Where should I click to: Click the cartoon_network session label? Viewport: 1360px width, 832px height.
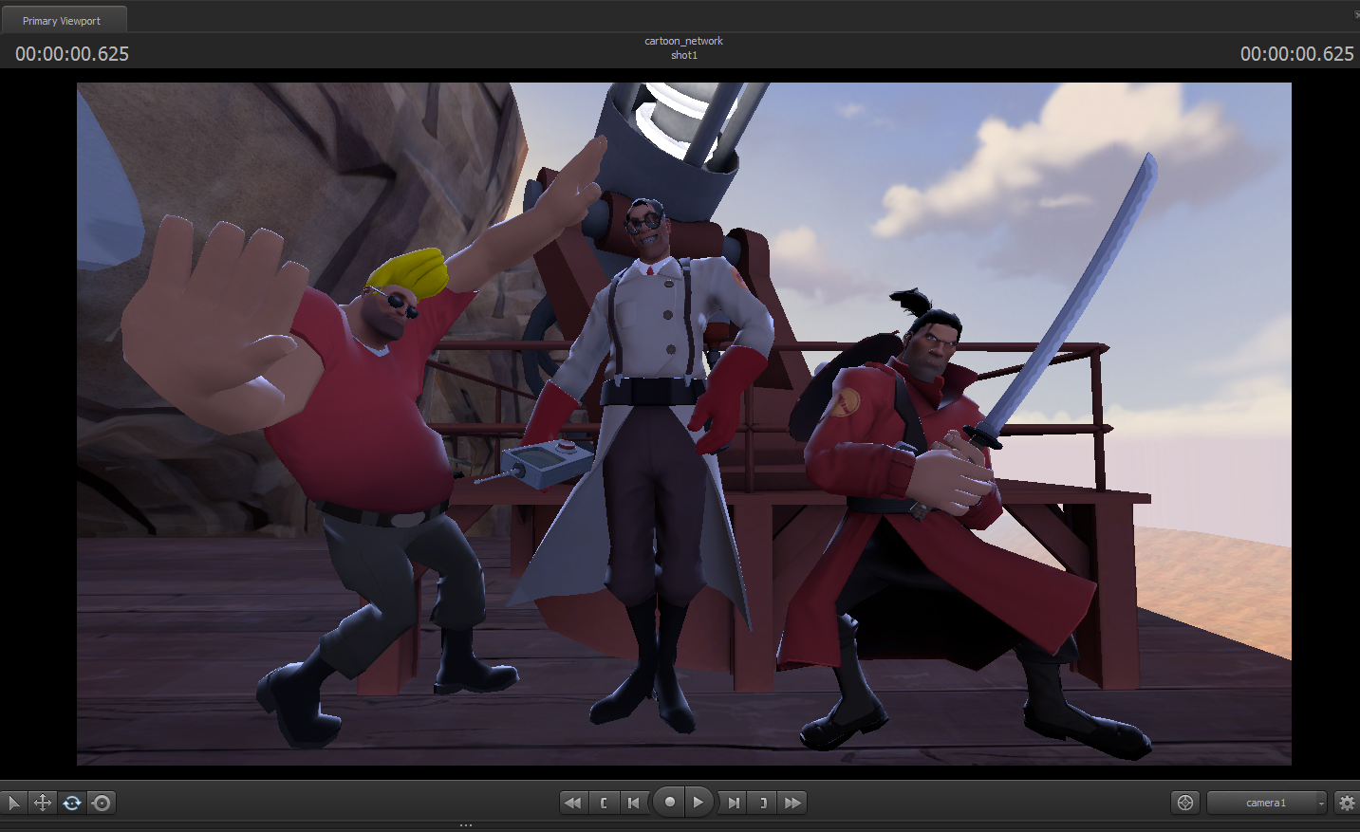[x=683, y=41]
